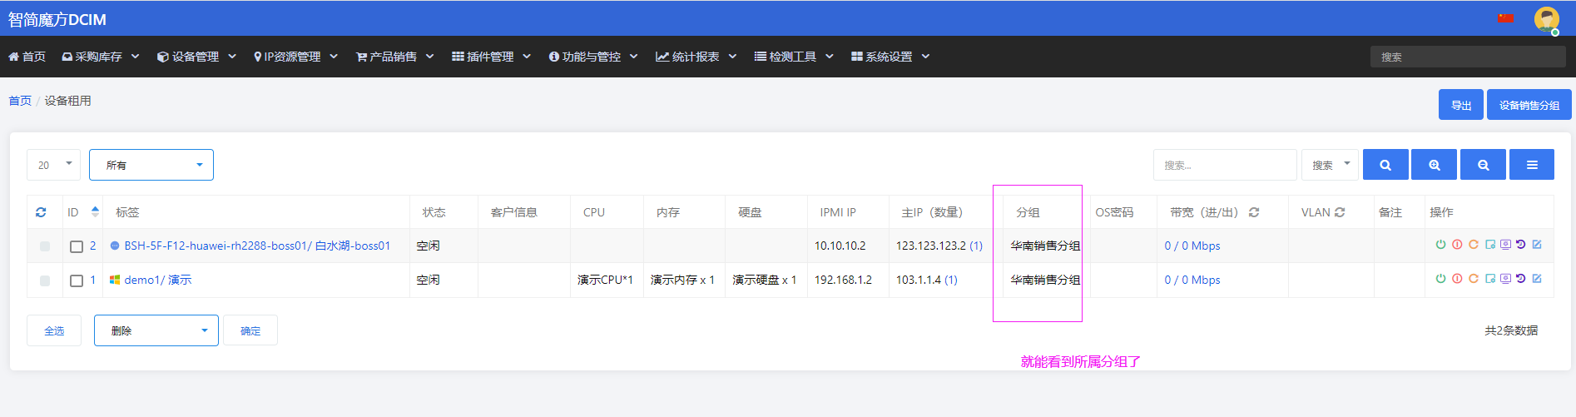Click the green power-on icon in the demo1 row
The height and width of the screenshot is (417, 1576).
[x=1440, y=279]
